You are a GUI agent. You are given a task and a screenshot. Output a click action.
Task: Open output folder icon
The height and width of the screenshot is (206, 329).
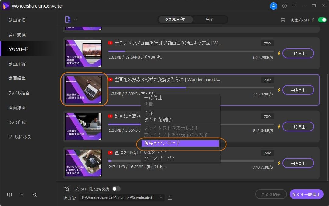170,198
